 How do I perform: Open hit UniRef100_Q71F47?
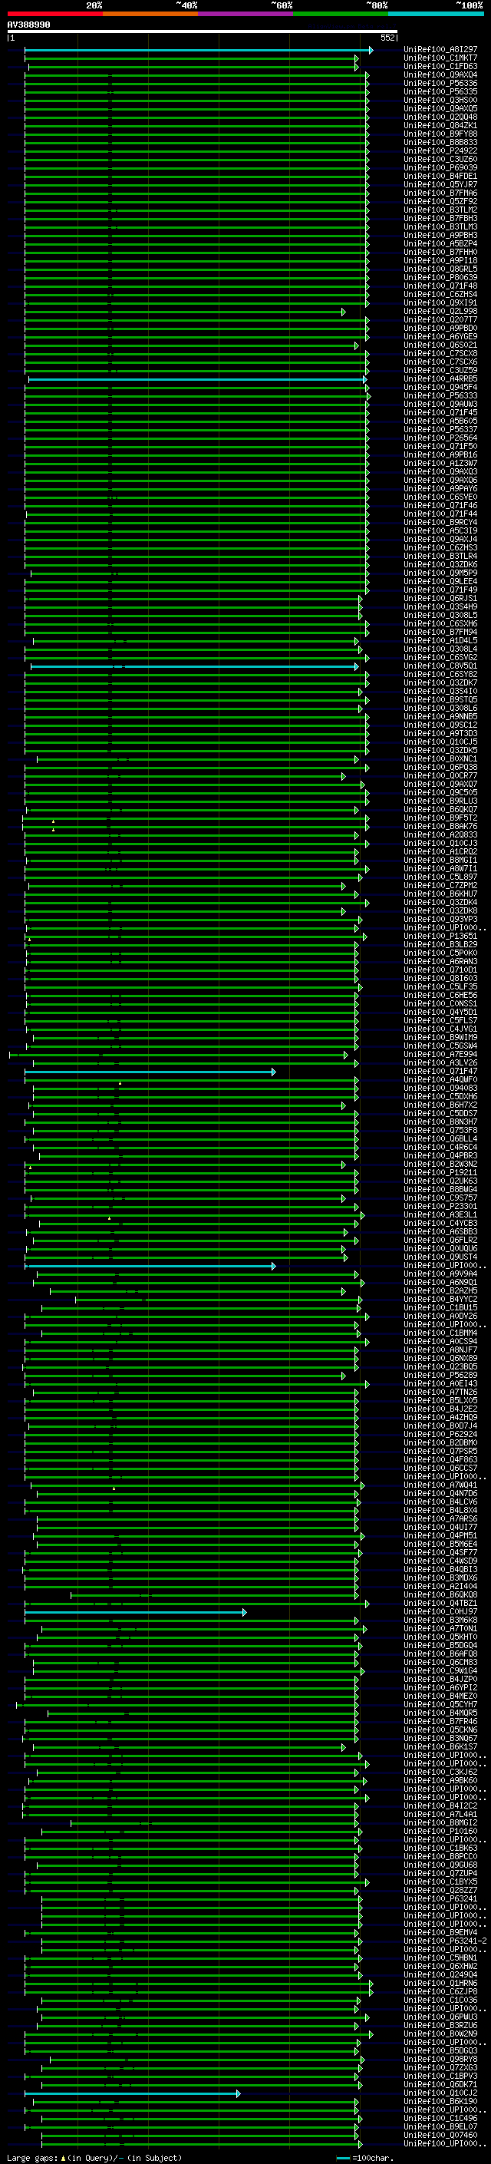tap(440, 1071)
